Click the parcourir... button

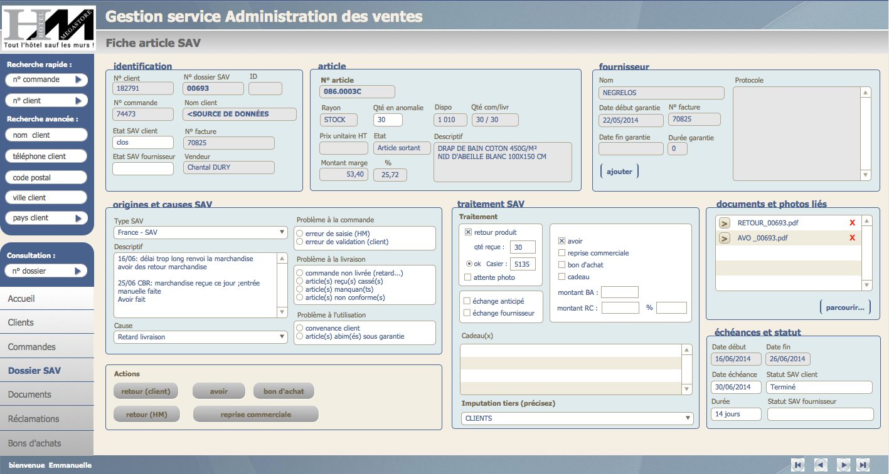(845, 307)
